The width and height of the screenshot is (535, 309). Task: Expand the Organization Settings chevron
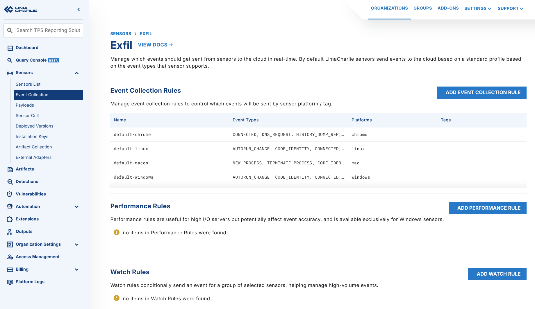[77, 245]
